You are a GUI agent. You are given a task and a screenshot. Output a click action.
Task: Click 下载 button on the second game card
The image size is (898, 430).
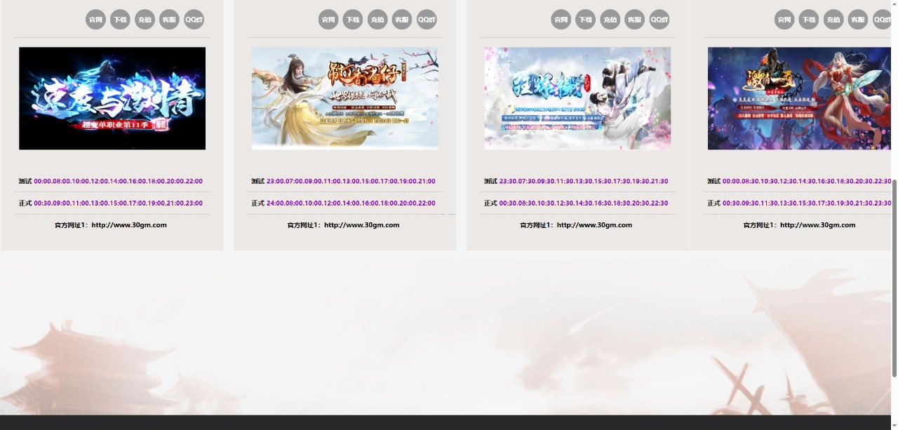[353, 20]
